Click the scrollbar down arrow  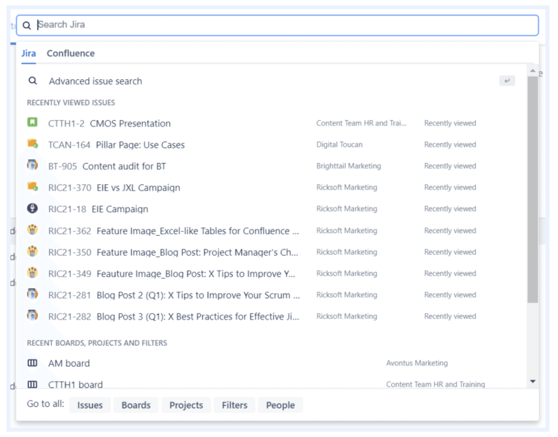(533, 381)
